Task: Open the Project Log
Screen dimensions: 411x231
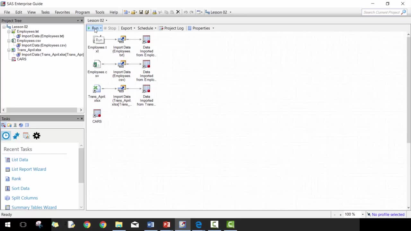Action: click(x=171, y=28)
